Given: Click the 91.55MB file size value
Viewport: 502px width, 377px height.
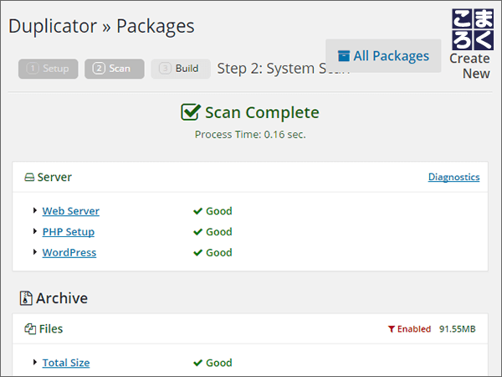Looking at the screenshot, I should click(457, 329).
